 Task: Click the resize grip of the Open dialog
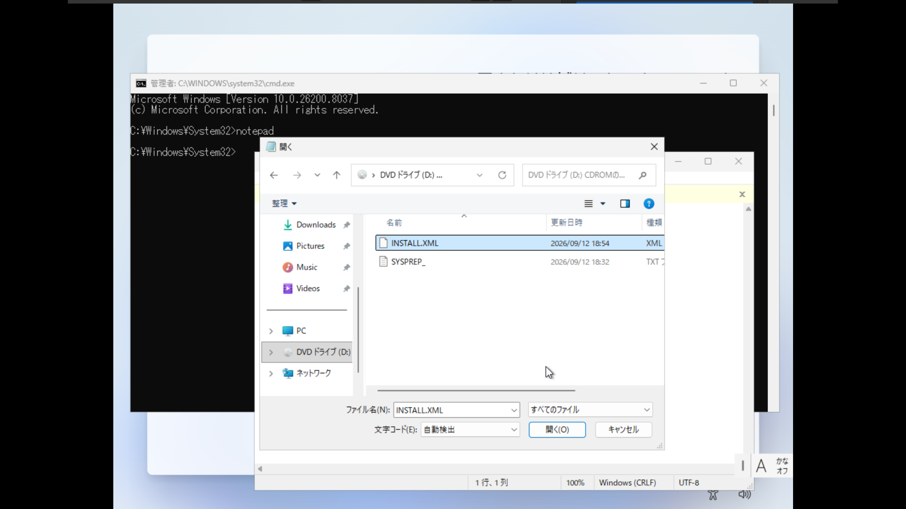tap(660, 446)
